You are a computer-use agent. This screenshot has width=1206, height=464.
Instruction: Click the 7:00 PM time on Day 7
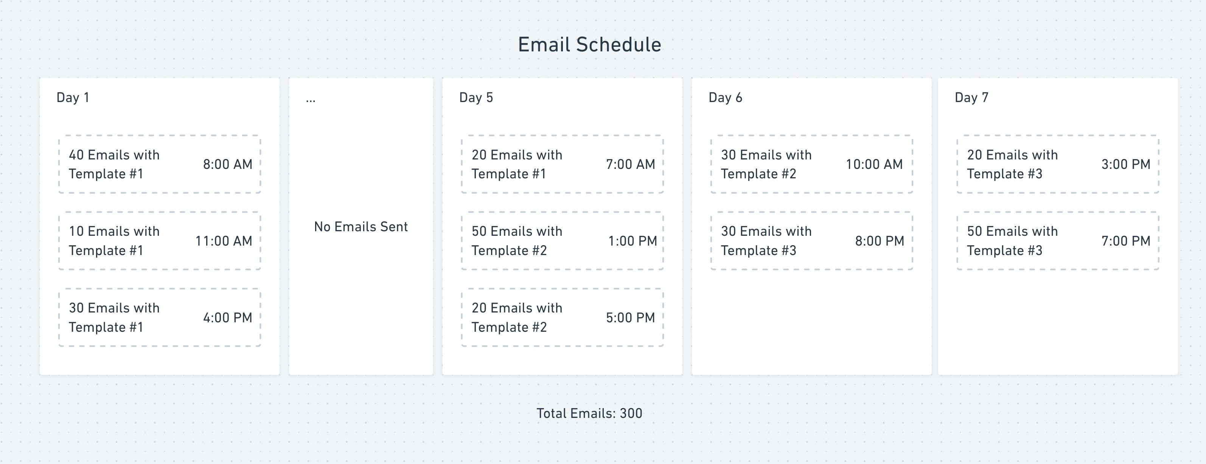(x=1126, y=241)
